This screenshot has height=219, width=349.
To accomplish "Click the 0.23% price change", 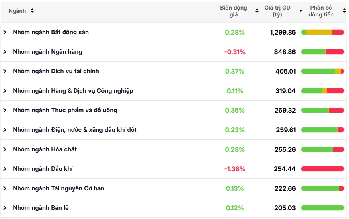I will coord(235,130).
